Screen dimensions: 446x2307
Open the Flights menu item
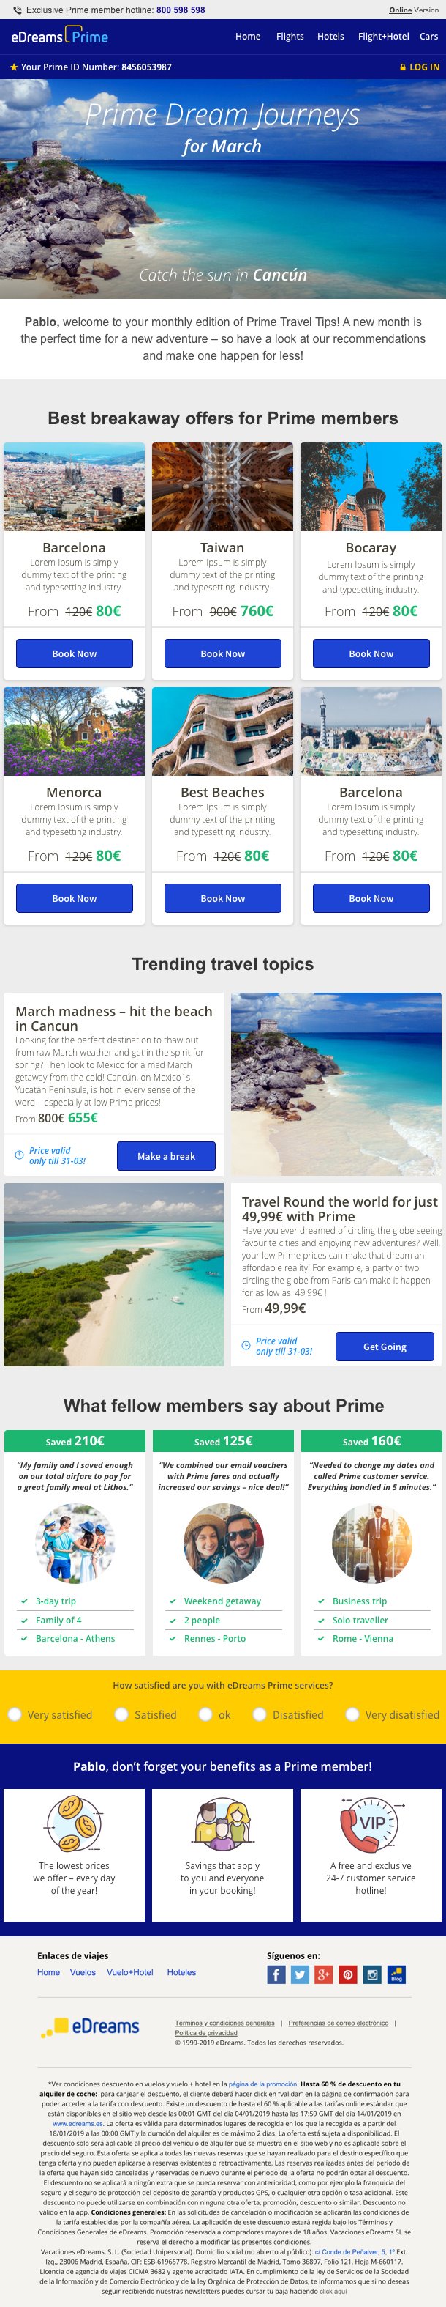pos(290,37)
